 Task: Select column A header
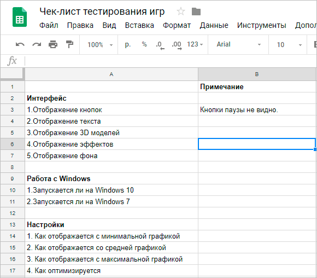click(x=111, y=74)
